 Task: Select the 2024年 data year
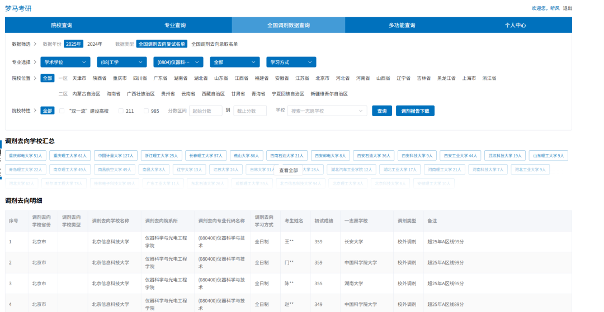(95, 44)
